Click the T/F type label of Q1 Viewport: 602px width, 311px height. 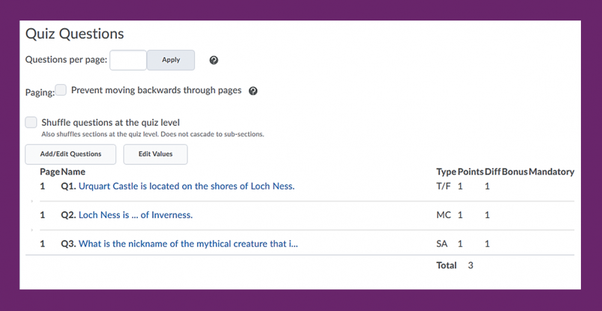coord(444,186)
